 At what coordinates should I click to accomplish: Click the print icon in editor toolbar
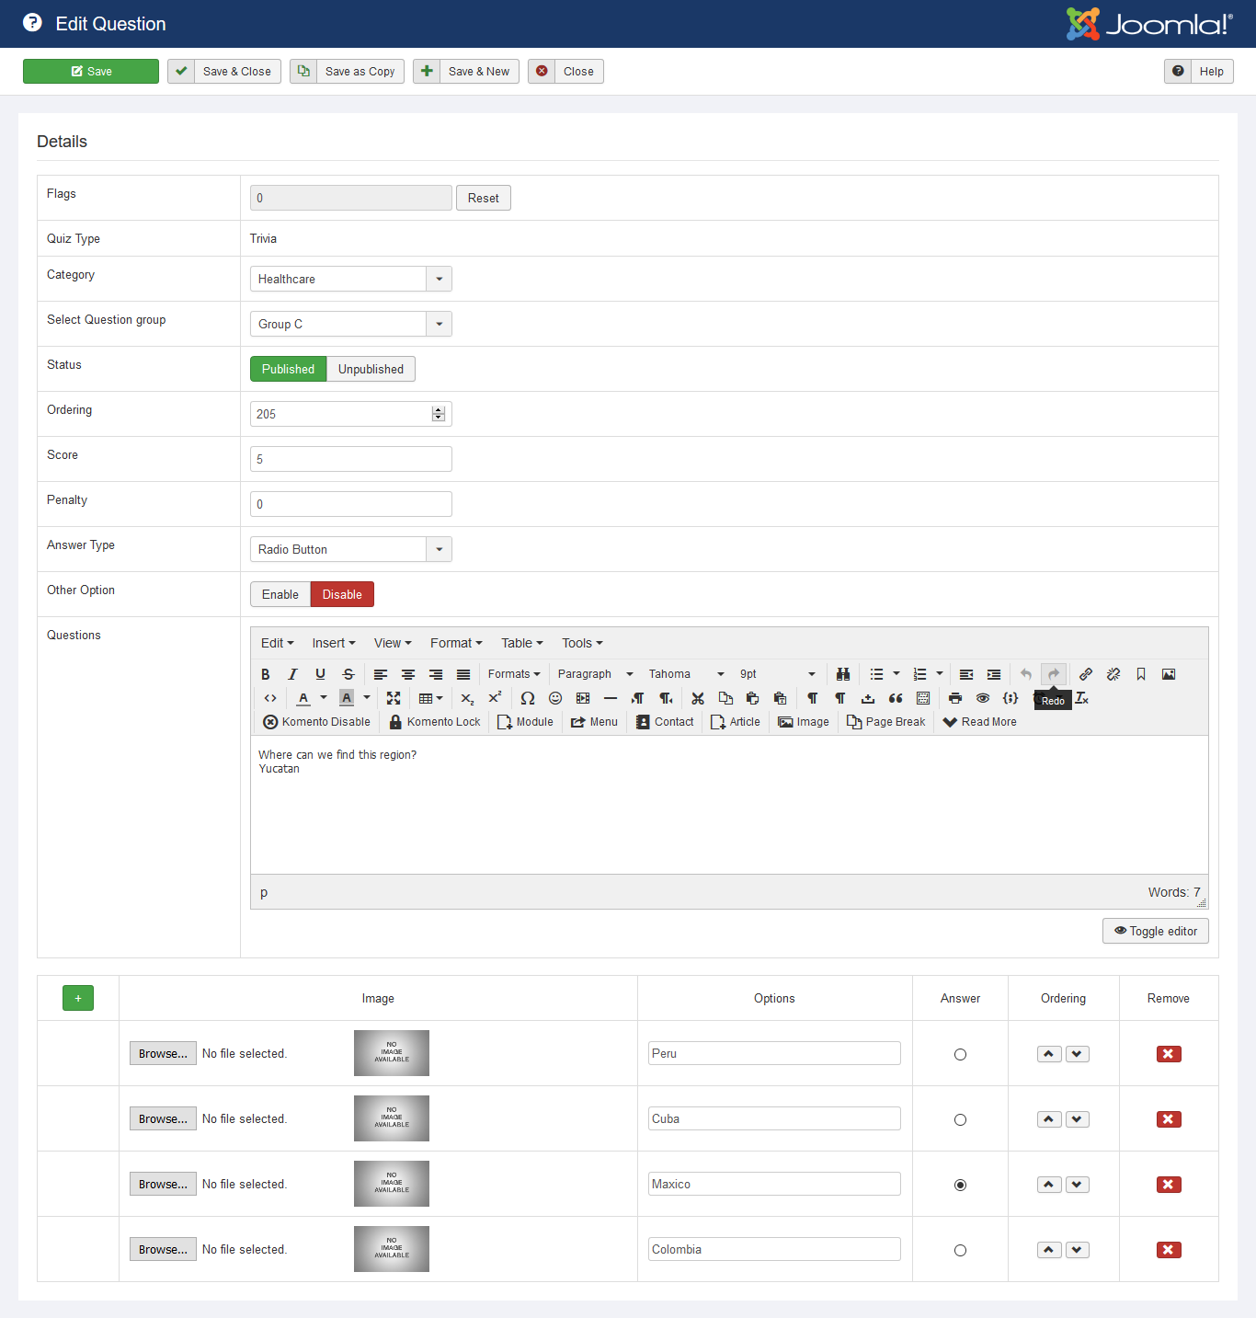955,698
